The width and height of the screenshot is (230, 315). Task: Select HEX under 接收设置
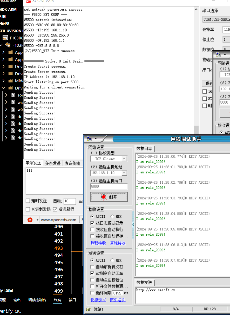(x=112, y=216)
